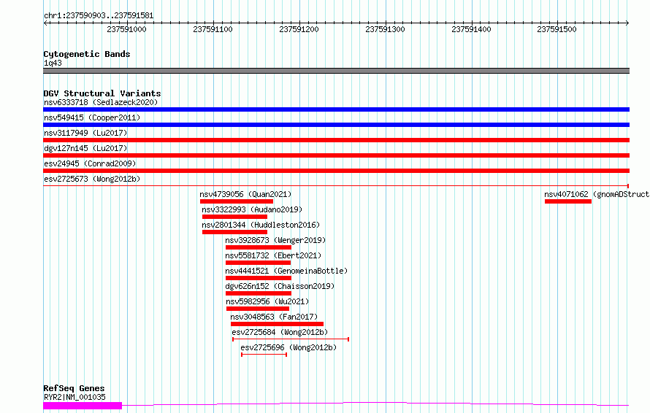Image resolution: width=650 pixels, height=413 pixels.
Task: Click the thin bracketed line of esv2725684
Action: point(291,339)
